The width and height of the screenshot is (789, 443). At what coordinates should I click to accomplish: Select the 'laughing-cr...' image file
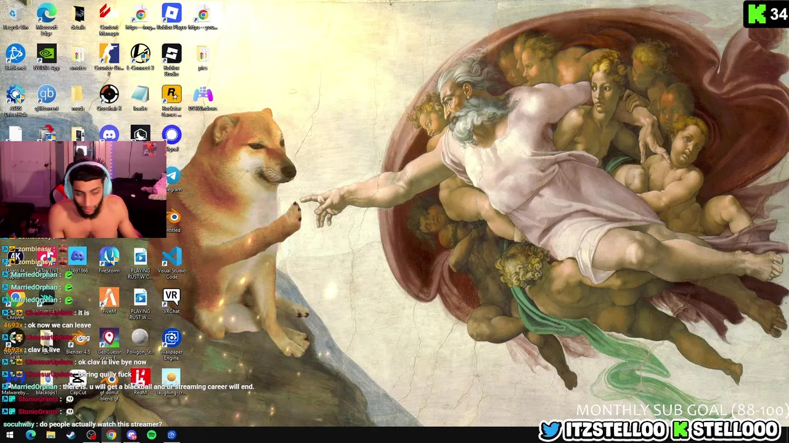click(171, 382)
